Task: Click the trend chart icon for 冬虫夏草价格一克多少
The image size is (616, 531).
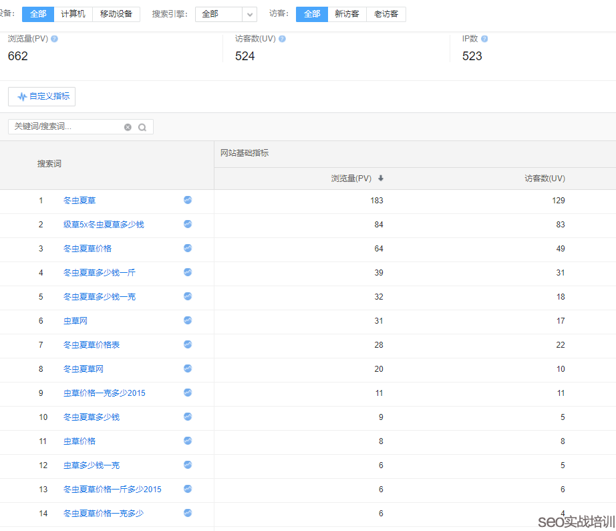Action: point(187,513)
